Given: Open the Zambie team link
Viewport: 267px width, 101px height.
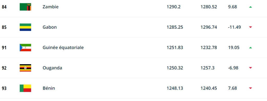Looking at the screenshot, I should click(x=51, y=7).
